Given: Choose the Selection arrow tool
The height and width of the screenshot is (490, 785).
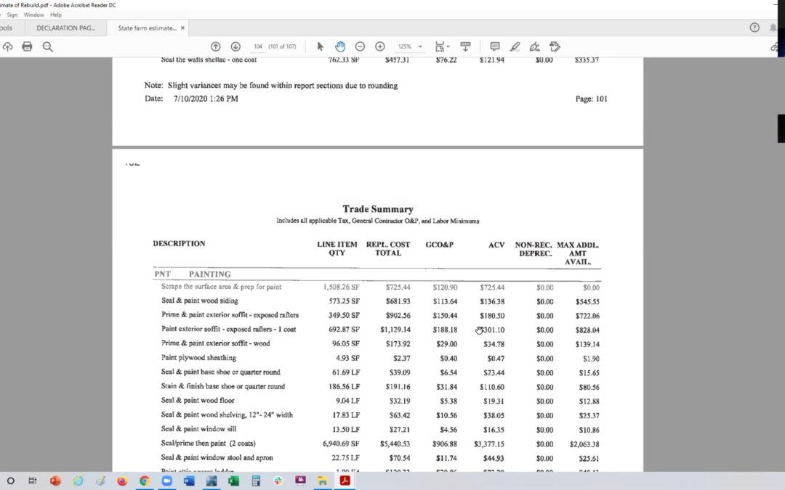Looking at the screenshot, I should [x=321, y=46].
